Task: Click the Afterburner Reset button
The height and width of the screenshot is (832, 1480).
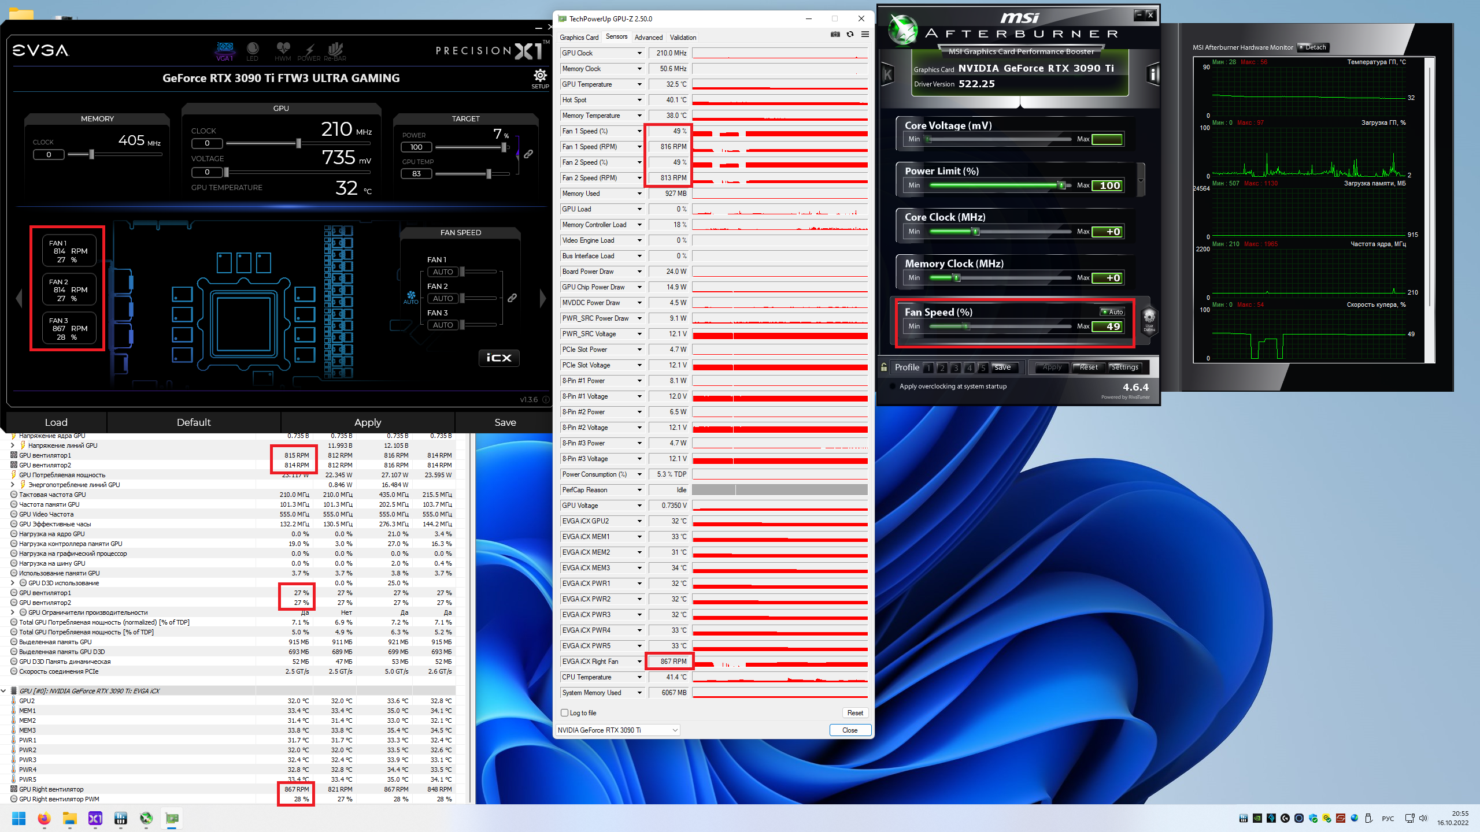Action: [1088, 367]
